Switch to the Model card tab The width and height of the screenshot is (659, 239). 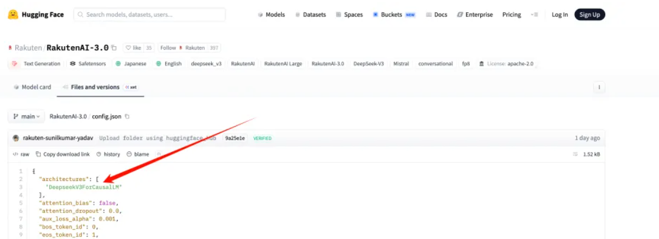click(33, 88)
